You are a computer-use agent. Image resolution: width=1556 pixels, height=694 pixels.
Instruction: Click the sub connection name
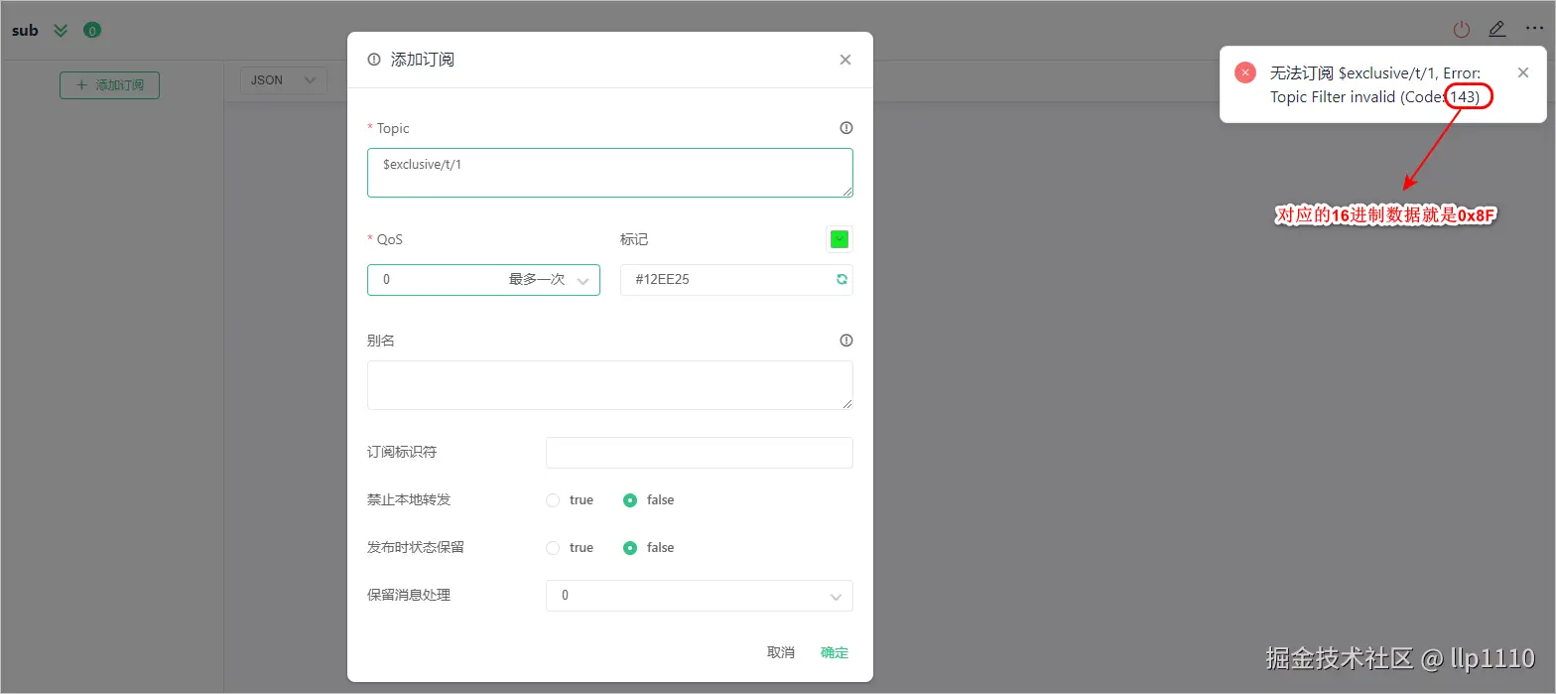point(25,31)
